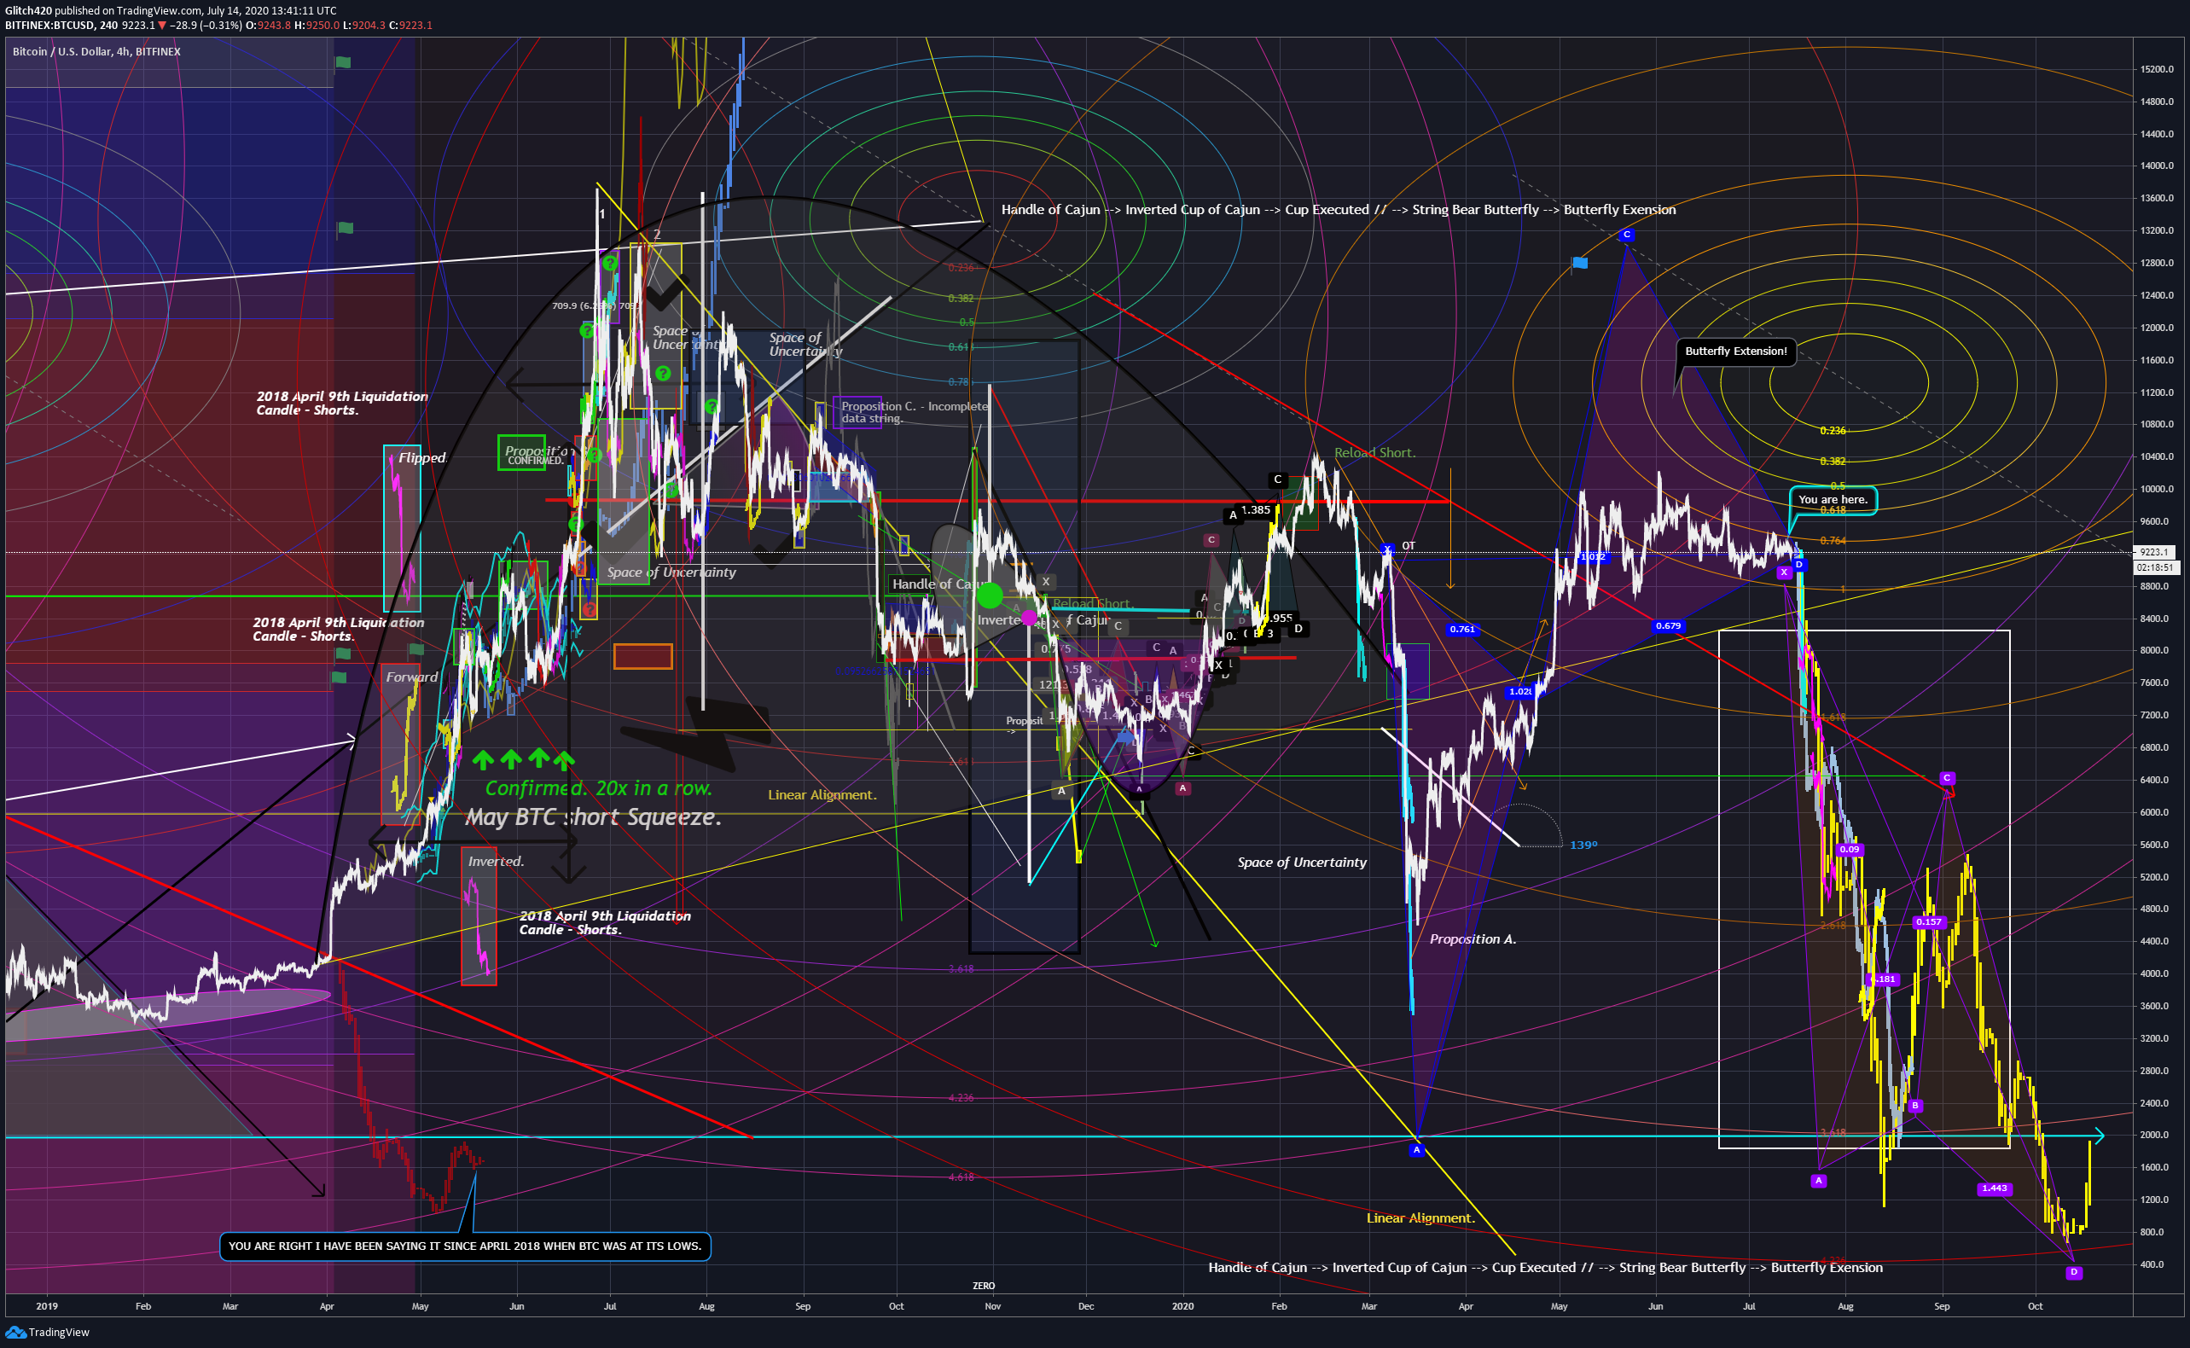Select the blue C pattern point label

[1627, 235]
